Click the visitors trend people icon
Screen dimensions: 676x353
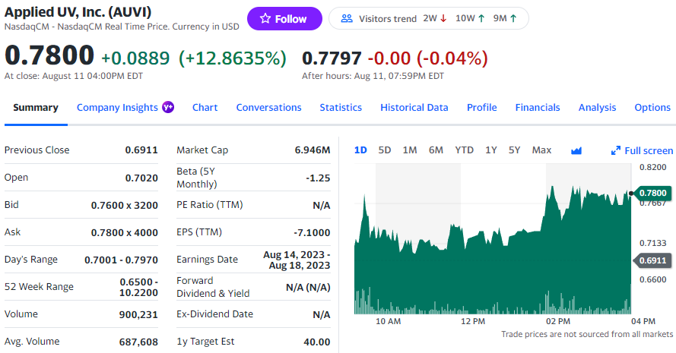(x=347, y=18)
